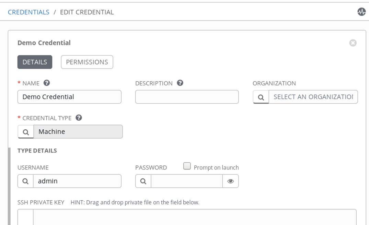Screen dimensions: 369x225
Task: Enable the Prompt on launch checkbox
Action: coord(187,166)
